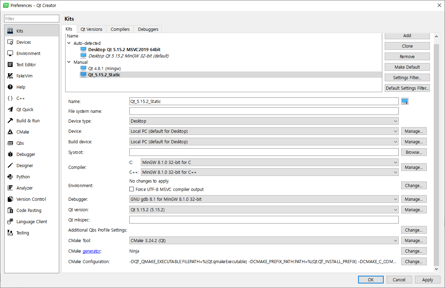This screenshot has width=445, height=288.
Task: Collapse the Auto-detected kits group
Action: pyautogui.click(x=69, y=43)
